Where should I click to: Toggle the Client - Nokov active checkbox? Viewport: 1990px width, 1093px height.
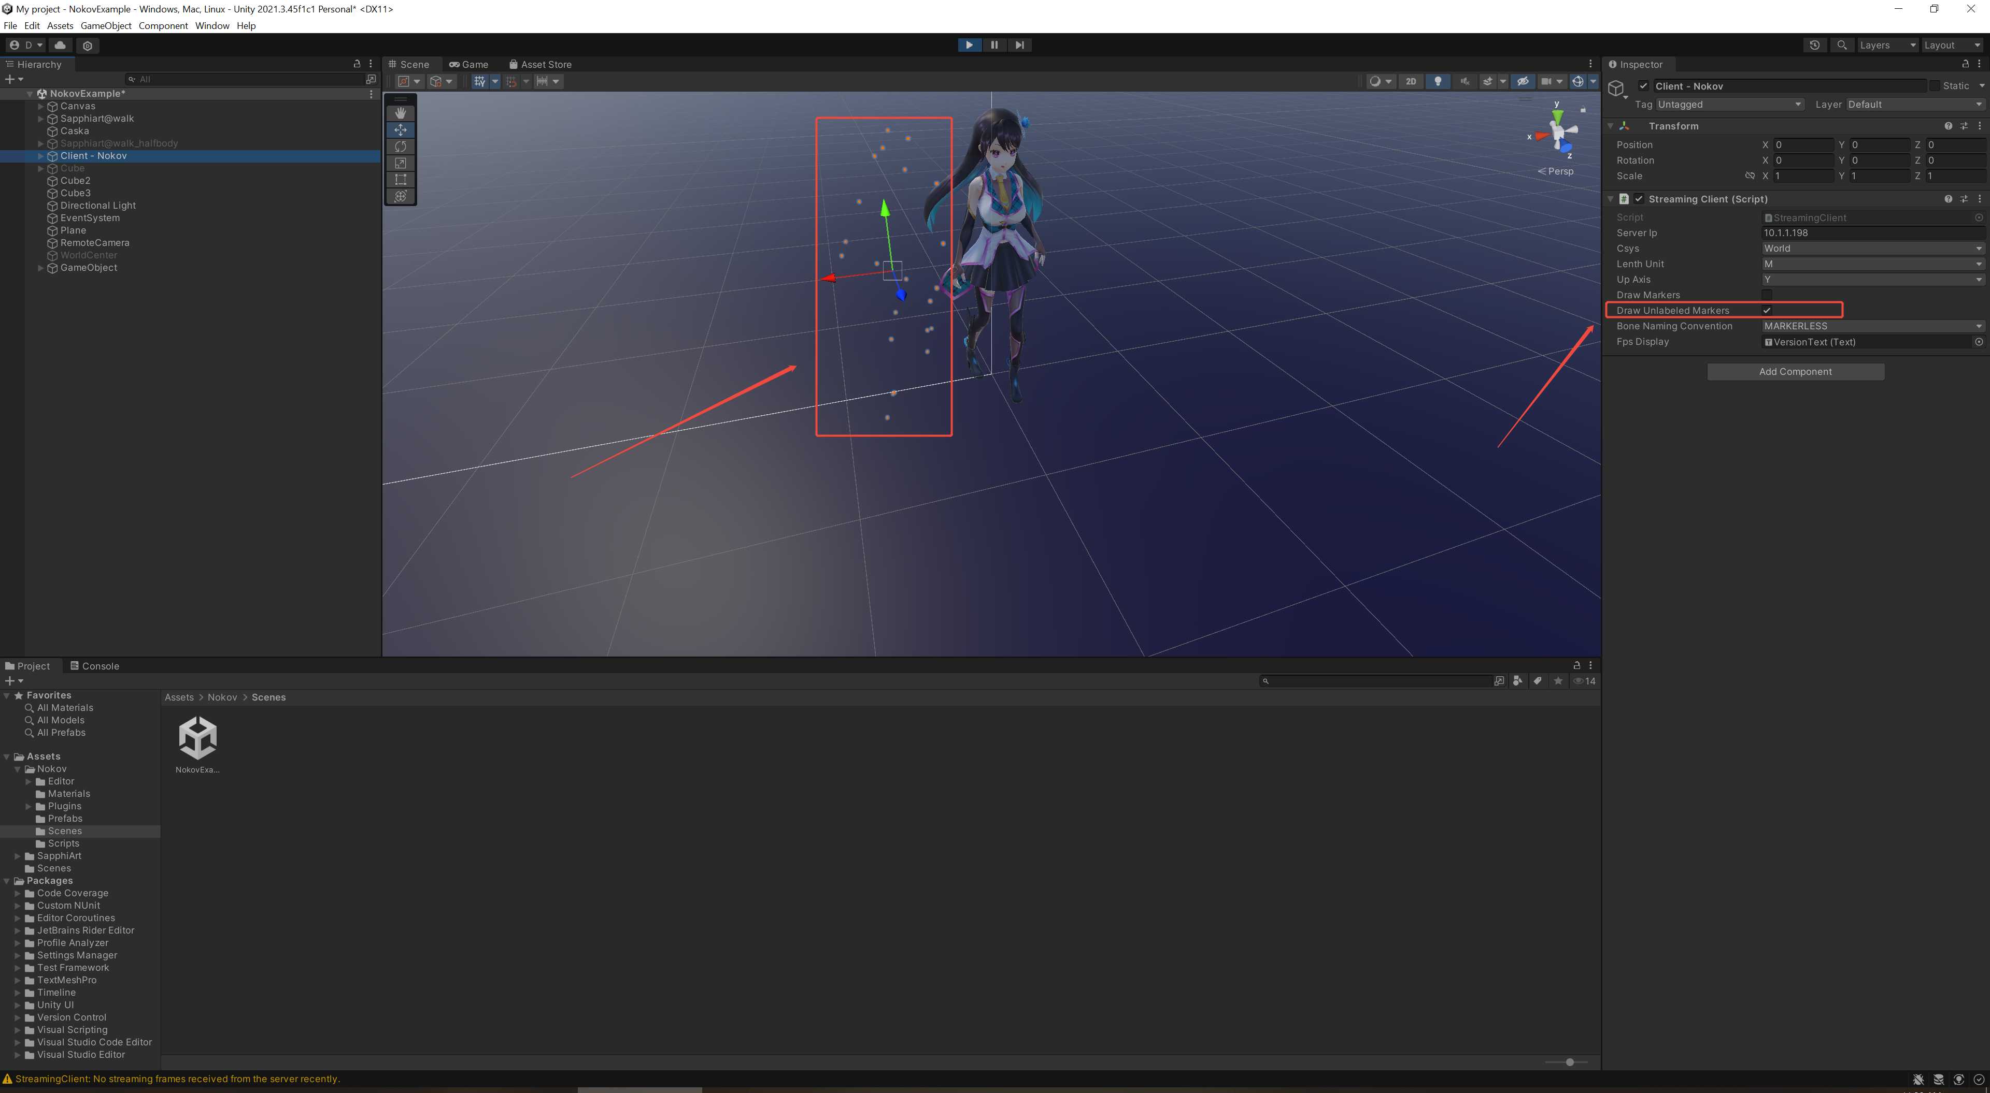coord(1643,86)
